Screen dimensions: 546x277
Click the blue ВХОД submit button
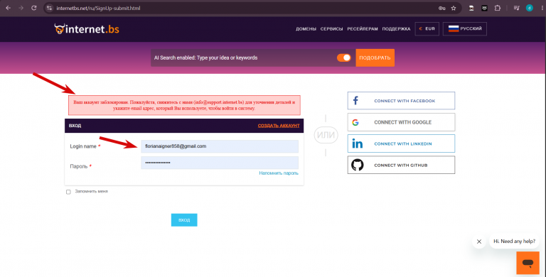(x=184, y=220)
